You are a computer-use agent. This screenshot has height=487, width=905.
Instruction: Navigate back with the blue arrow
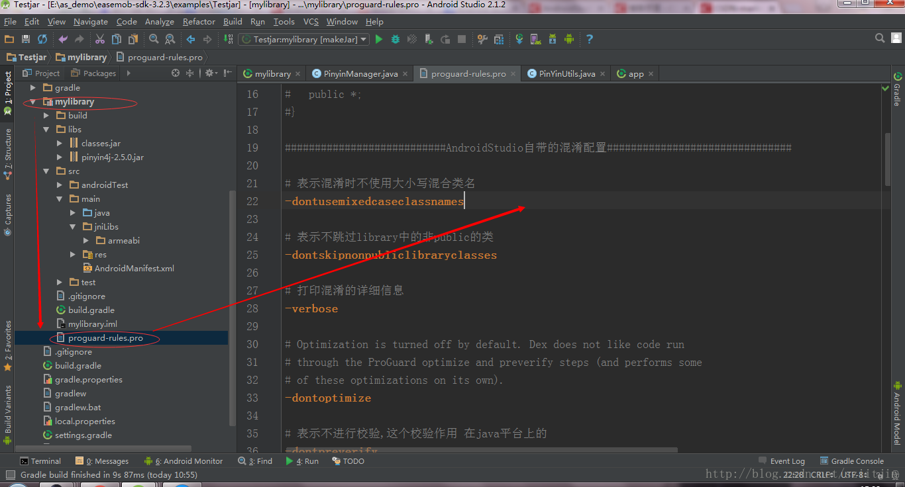click(191, 39)
